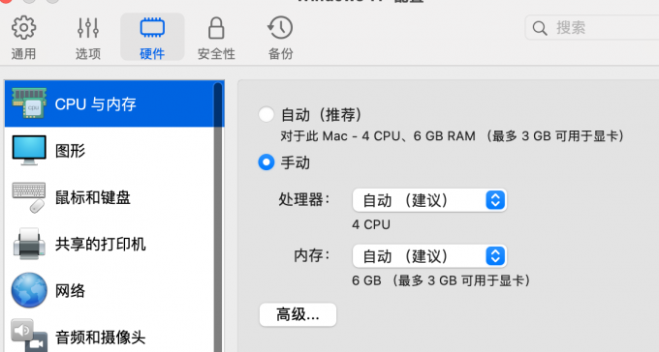Click the monitor icon for 图形
This screenshot has width=659, height=352.
coord(29,150)
